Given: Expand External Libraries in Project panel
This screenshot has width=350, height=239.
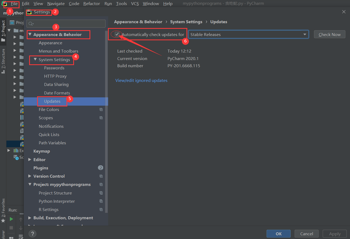Looking at the screenshot, I should [9, 150].
